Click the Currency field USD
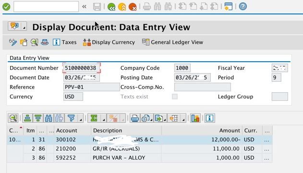This screenshot has height=173, width=303. [73, 97]
